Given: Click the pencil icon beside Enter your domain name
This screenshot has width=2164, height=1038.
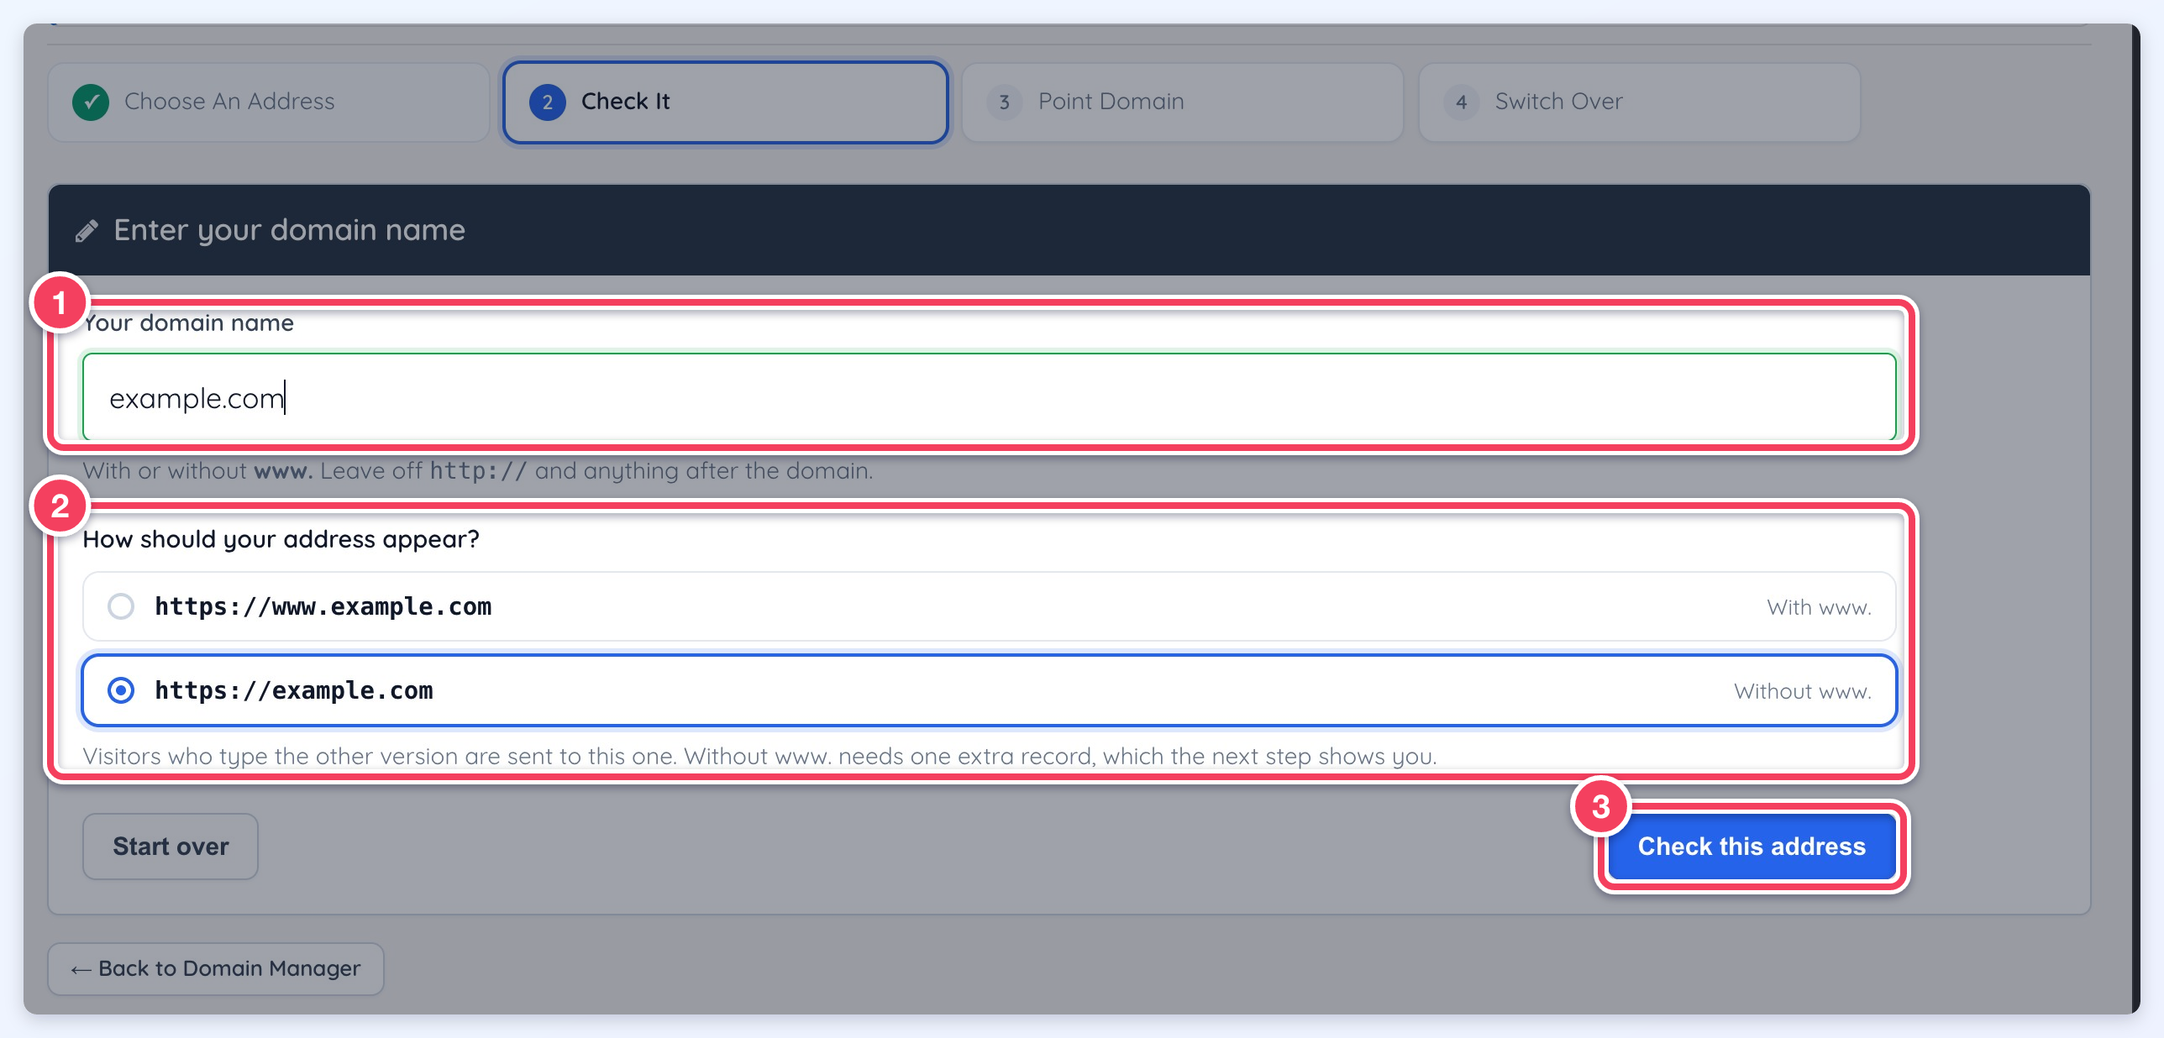Looking at the screenshot, I should pyautogui.click(x=87, y=231).
